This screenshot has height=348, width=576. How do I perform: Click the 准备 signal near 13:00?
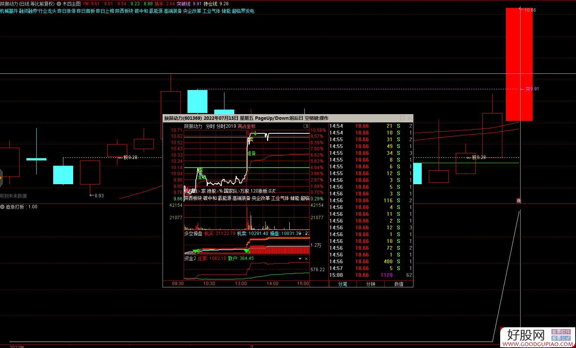[x=251, y=153]
